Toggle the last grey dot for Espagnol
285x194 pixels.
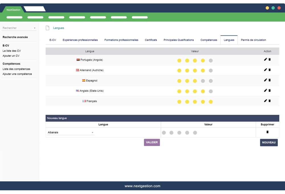[x=210, y=81]
